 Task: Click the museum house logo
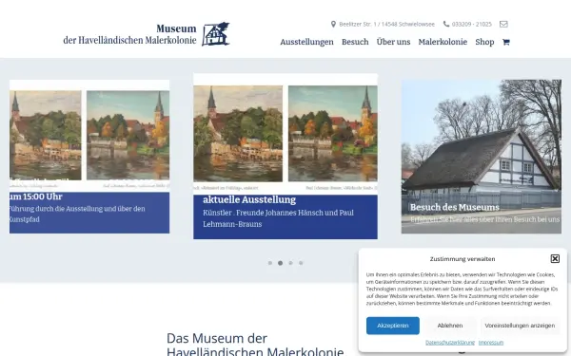pyautogui.click(x=216, y=34)
